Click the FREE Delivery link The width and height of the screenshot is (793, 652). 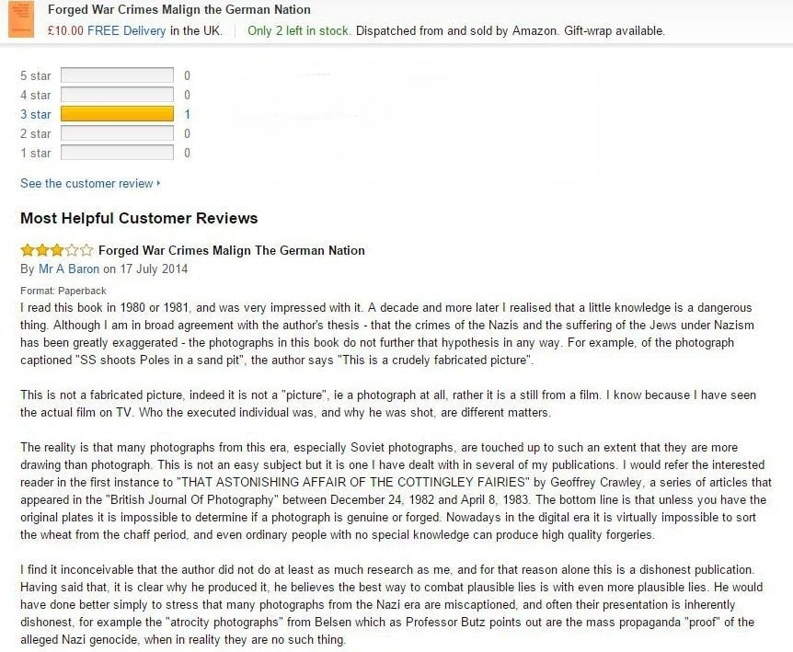tap(126, 31)
